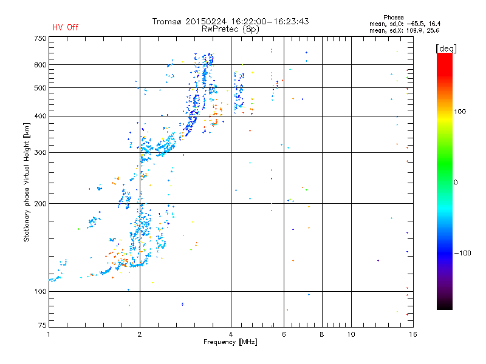Click the y-axis label '400'
Viewport: 486px width, 364px height.
(x=40, y=116)
